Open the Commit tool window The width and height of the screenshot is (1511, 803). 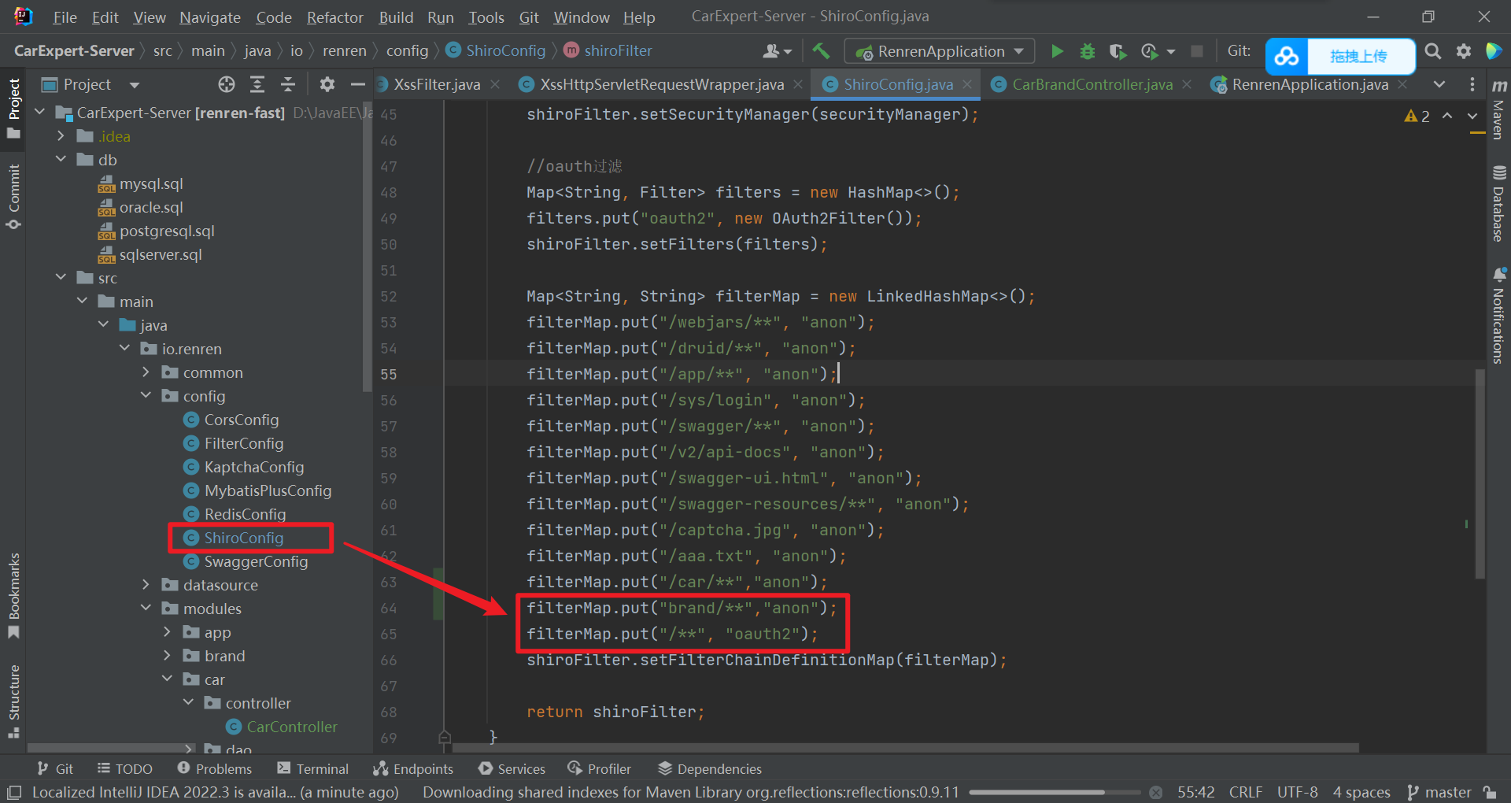pos(13,197)
